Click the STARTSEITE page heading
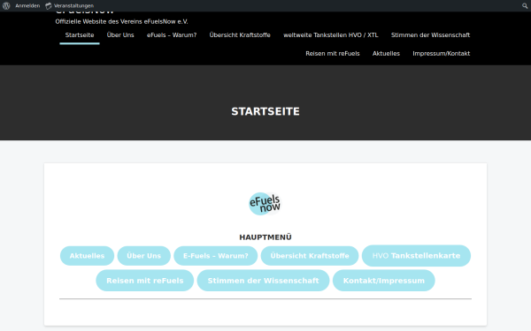 coord(265,111)
